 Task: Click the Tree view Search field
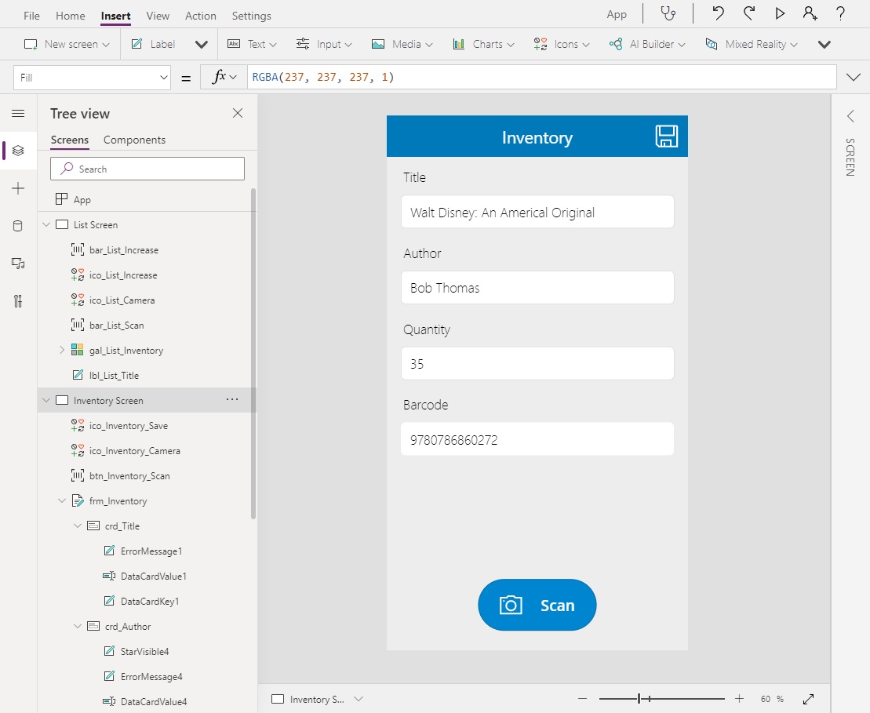pyautogui.click(x=147, y=169)
